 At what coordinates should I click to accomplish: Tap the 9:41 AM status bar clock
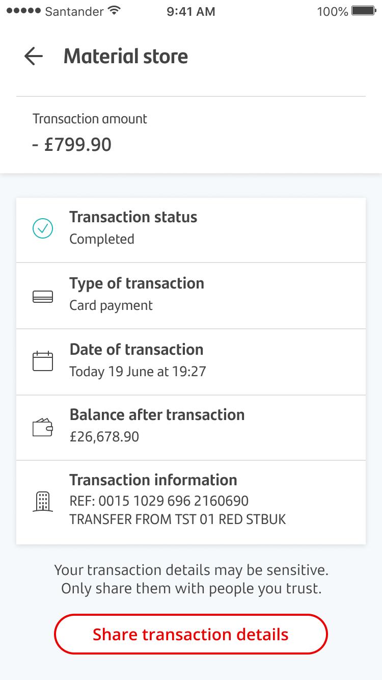[x=191, y=11]
